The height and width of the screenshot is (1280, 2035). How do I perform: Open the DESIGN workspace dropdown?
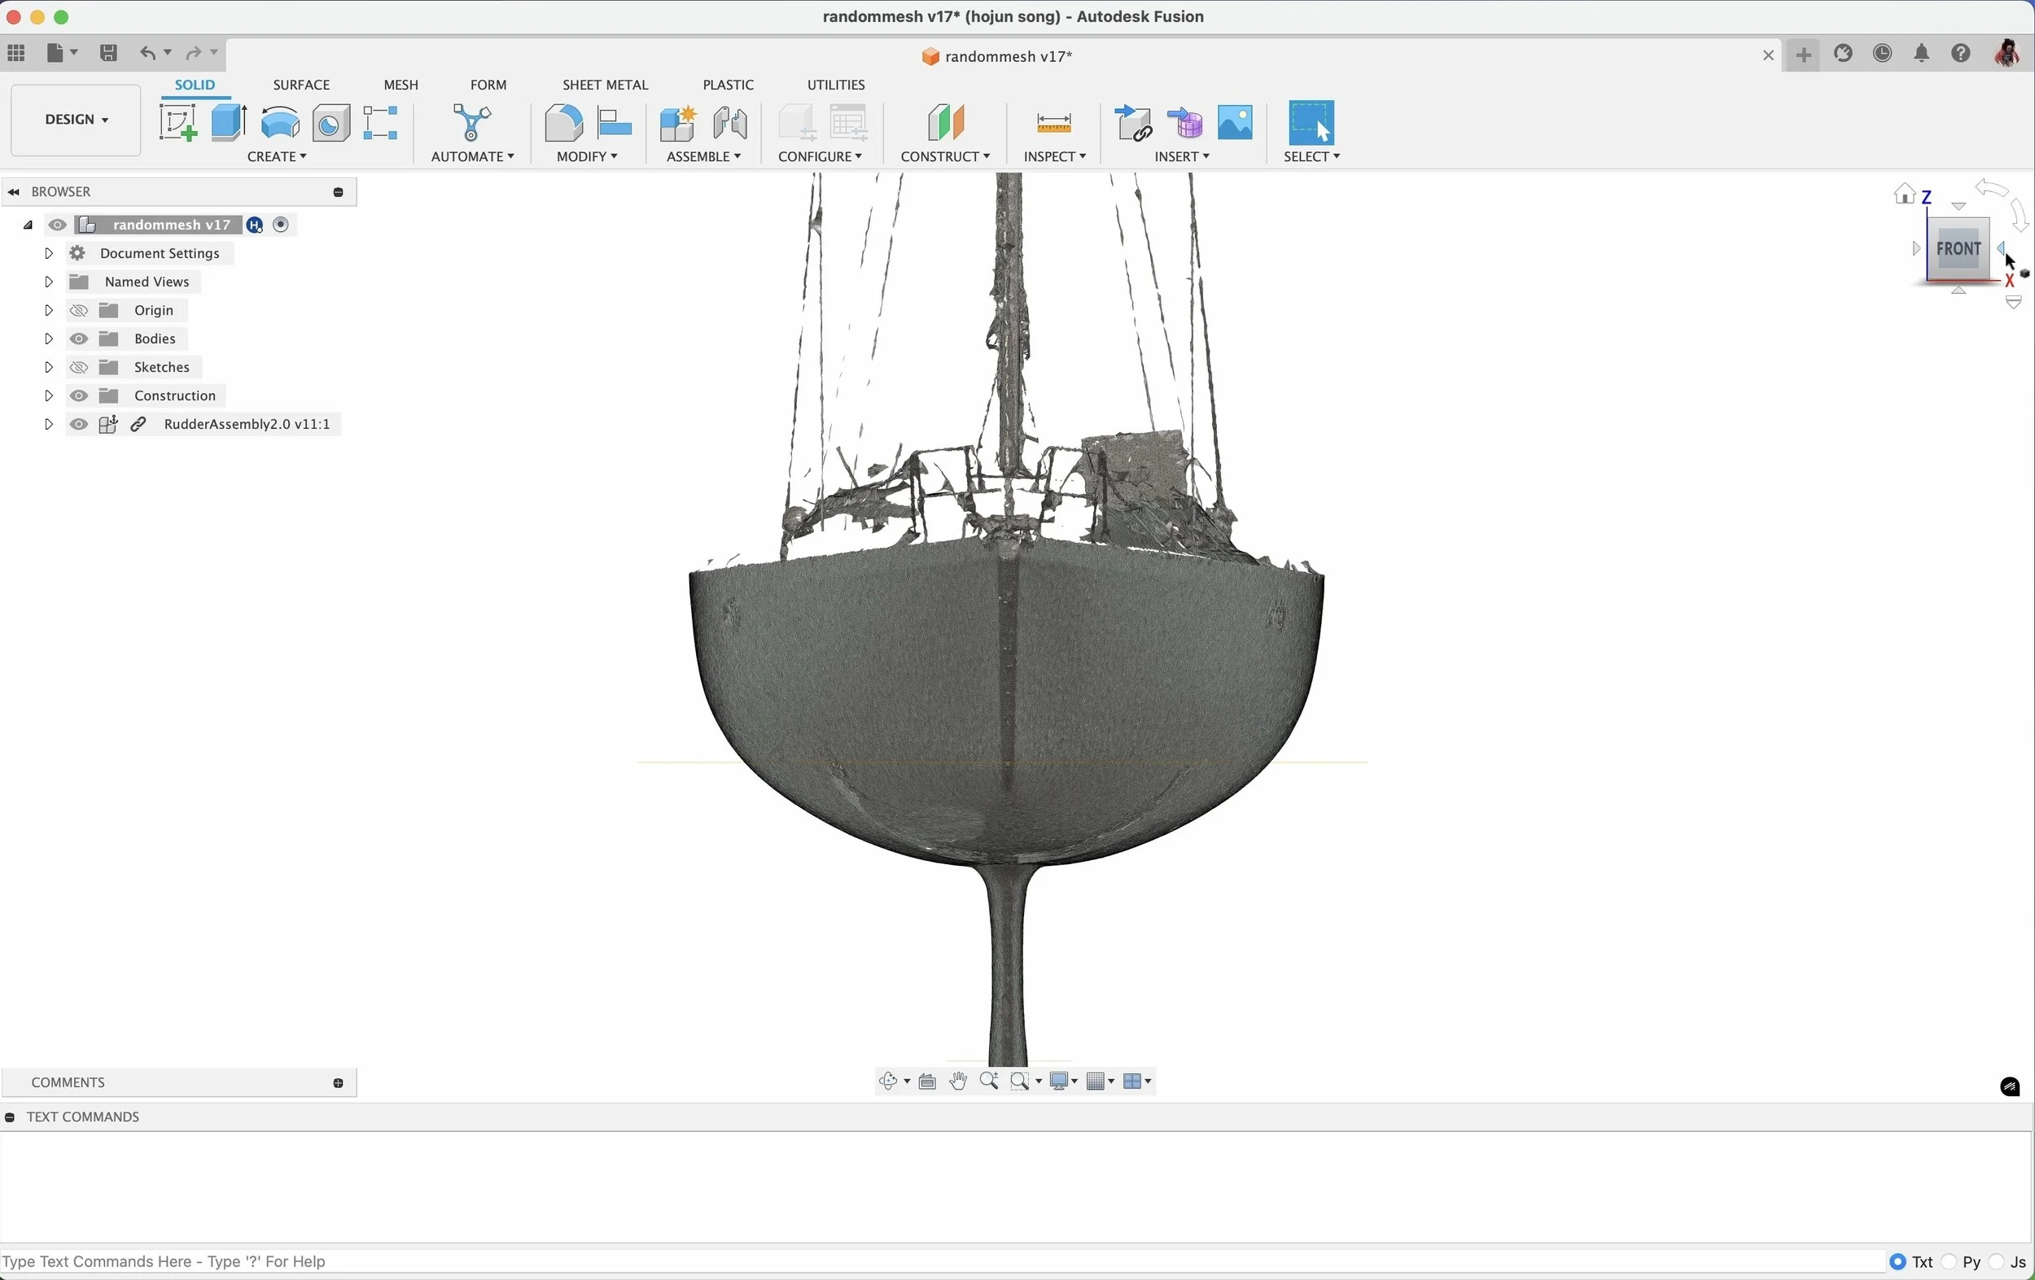(x=76, y=120)
